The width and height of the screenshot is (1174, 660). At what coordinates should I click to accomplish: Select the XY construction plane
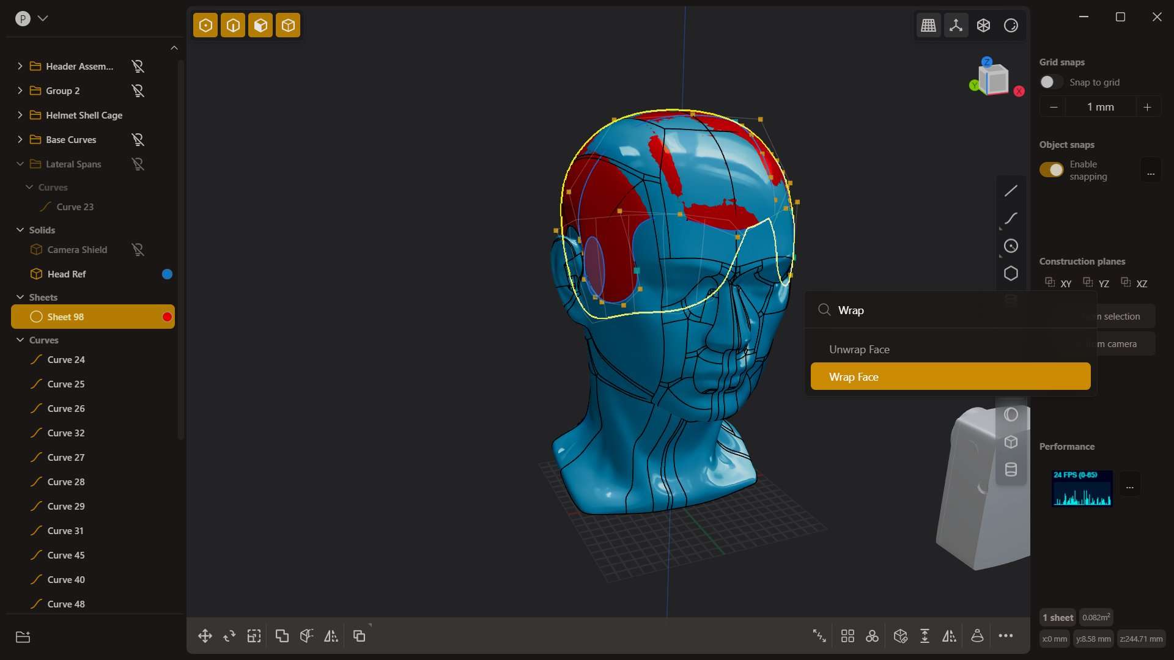(1058, 283)
